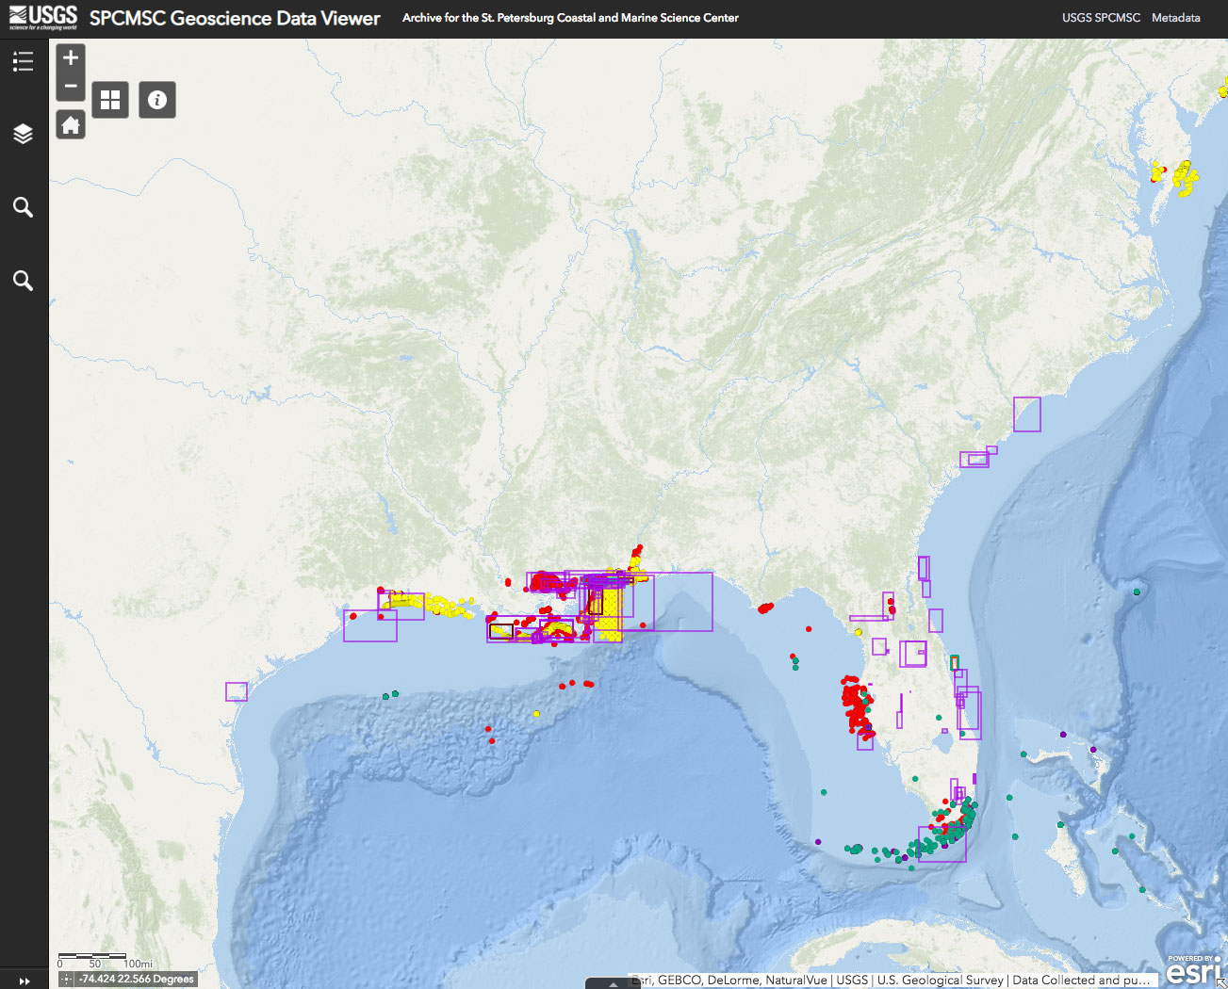This screenshot has height=989, width=1228.
Task: Expand the sidebar with double-arrow button
Action: 25,981
